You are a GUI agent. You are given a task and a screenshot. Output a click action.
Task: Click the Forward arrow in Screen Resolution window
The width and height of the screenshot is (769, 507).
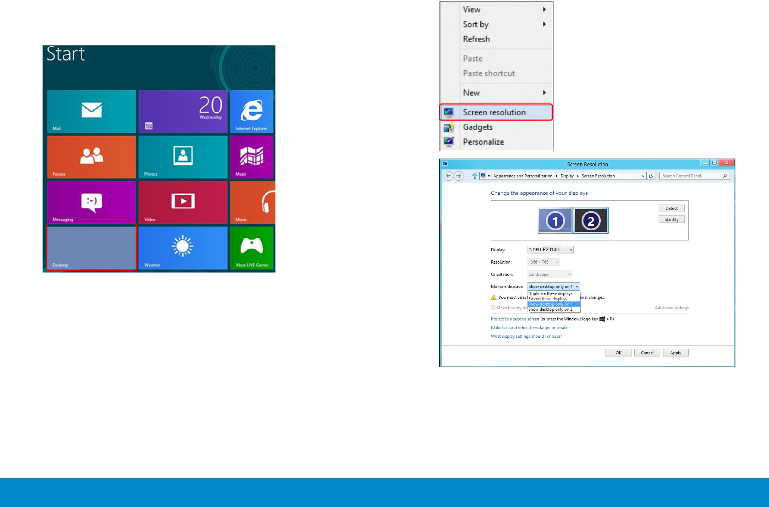(458, 176)
